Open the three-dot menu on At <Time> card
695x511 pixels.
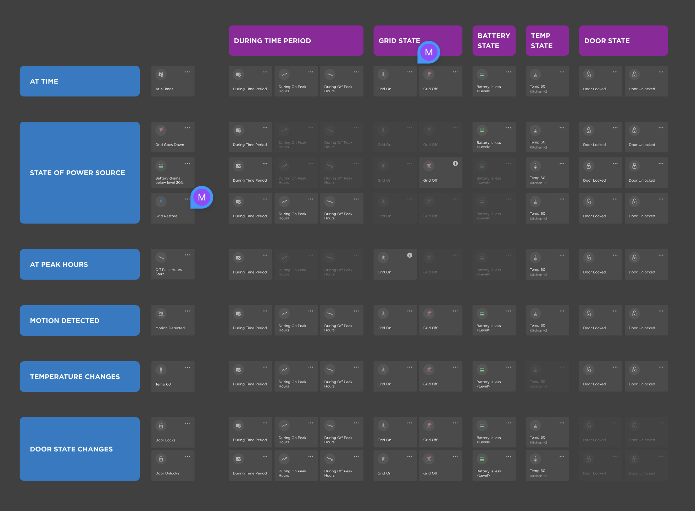pos(187,72)
